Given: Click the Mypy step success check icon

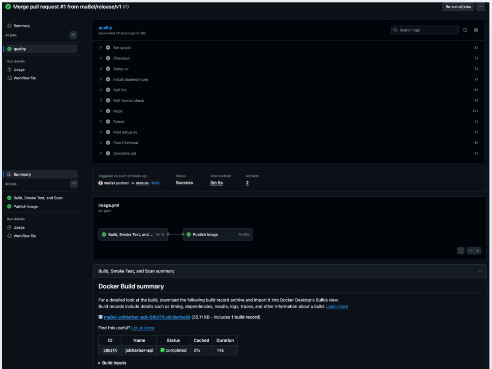Looking at the screenshot, I should (x=108, y=111).
